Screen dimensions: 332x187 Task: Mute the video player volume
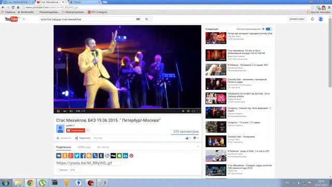pyautogui.click(x=71, y=111)
